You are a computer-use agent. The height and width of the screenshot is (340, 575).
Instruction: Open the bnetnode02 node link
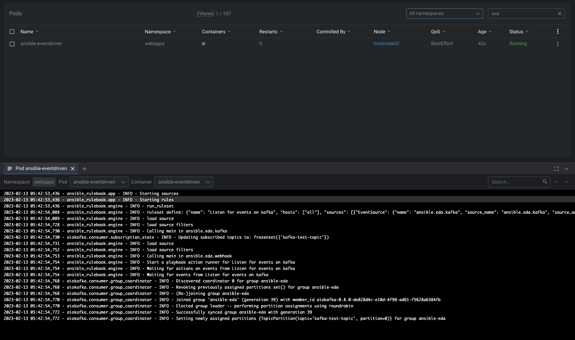386,43
